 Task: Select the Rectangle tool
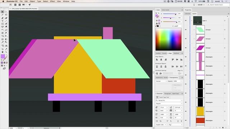click(x=3, y=24)
